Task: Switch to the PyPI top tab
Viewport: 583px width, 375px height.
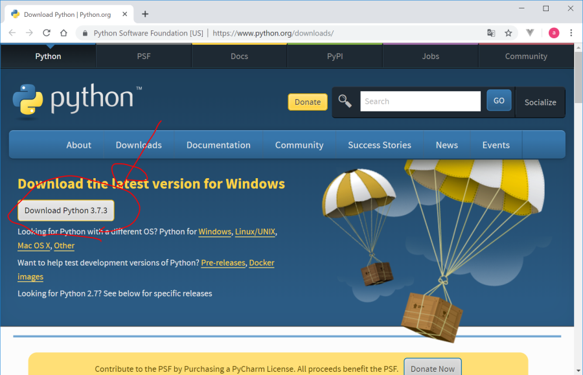Action: click(x=335, y=56)
